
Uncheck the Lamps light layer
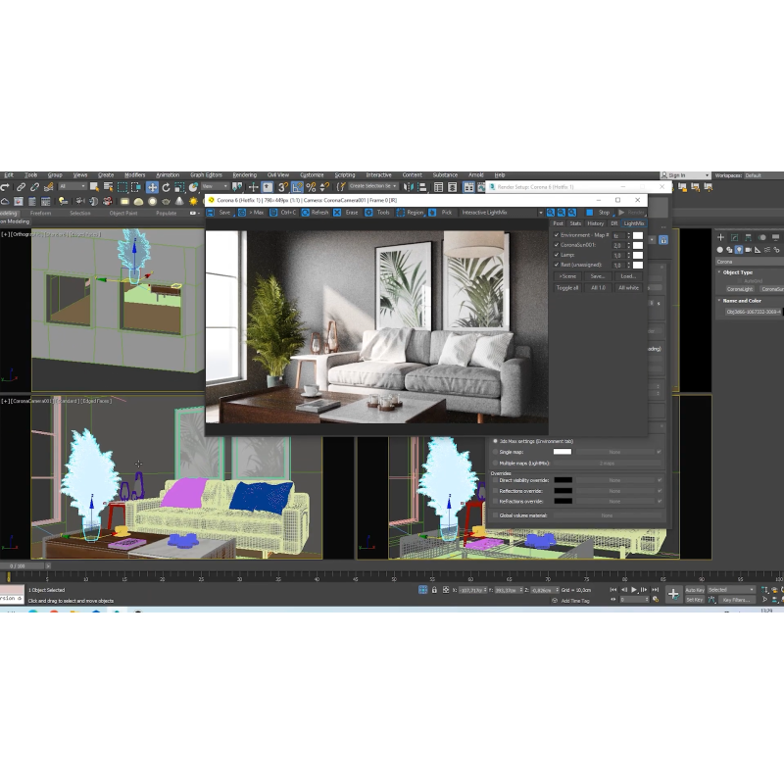coord(557,255)
